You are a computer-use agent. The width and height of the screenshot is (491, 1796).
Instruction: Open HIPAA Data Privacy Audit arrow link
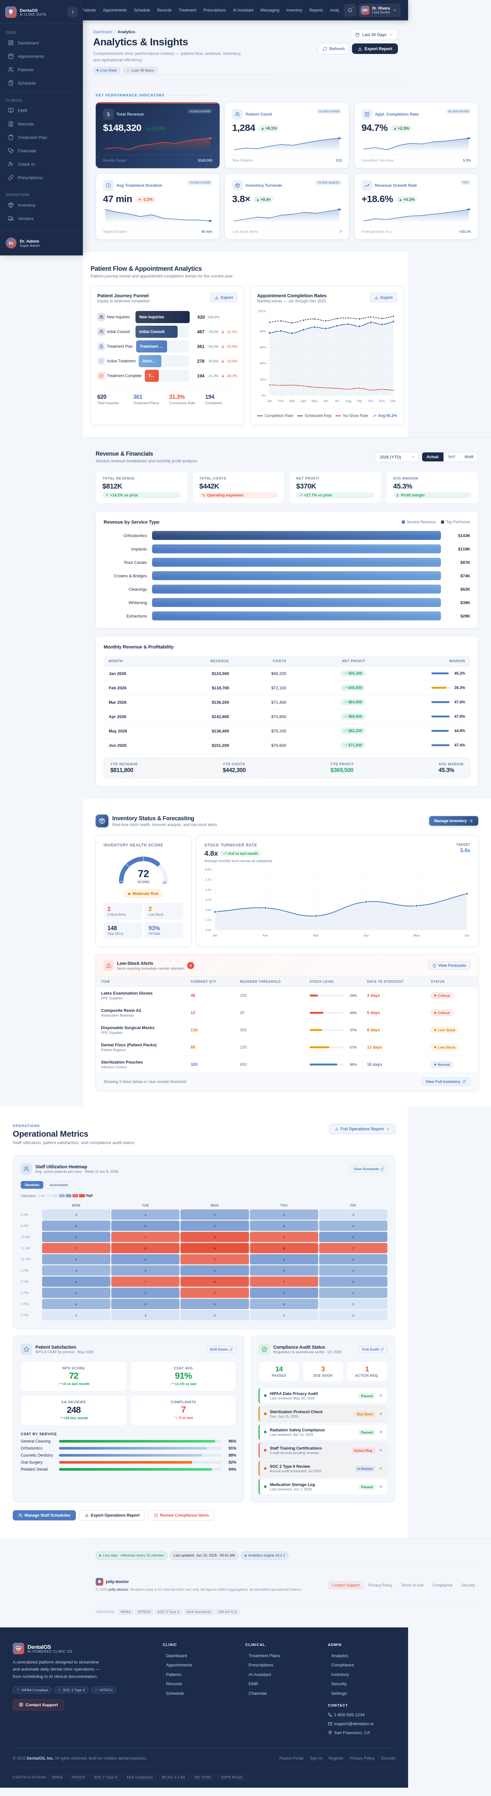coord(380,1396)
